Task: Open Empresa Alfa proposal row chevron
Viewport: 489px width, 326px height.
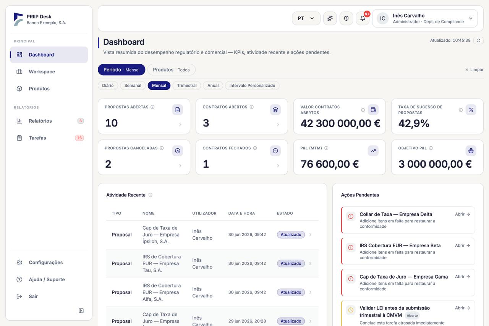Action: (310, 292)
